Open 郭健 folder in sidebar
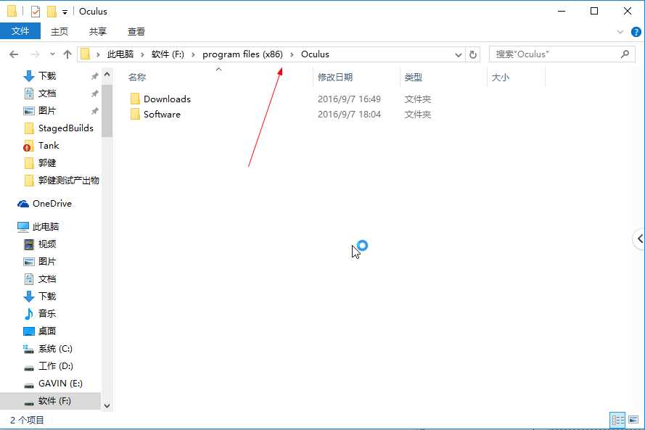 [40, 163]
